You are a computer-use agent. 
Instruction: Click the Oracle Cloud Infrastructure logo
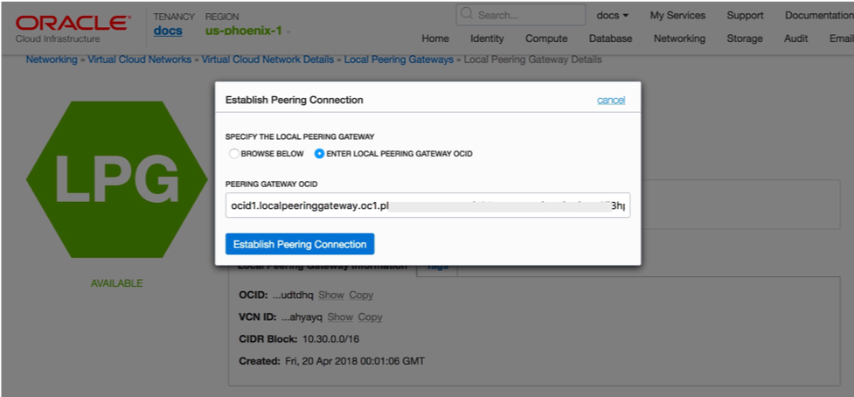(72, 27)
